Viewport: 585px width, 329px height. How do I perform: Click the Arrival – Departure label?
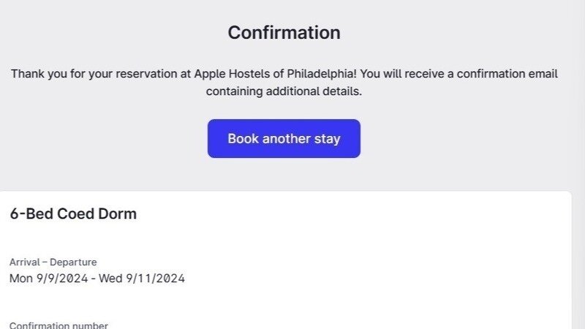click(x=53, y=262)
